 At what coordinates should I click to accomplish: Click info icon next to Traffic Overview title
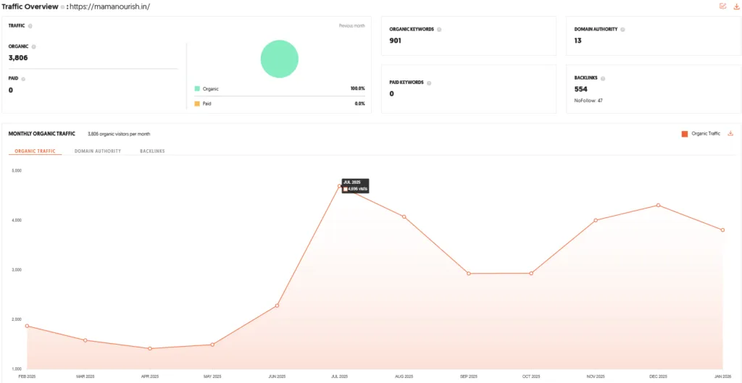pyautogui.click(x=62, y=7)
